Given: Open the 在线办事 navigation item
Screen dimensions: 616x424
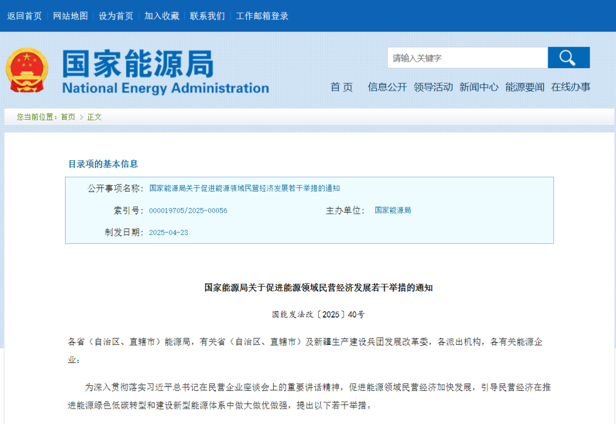Looking at the screenshot, I should [x=570, y=88].
